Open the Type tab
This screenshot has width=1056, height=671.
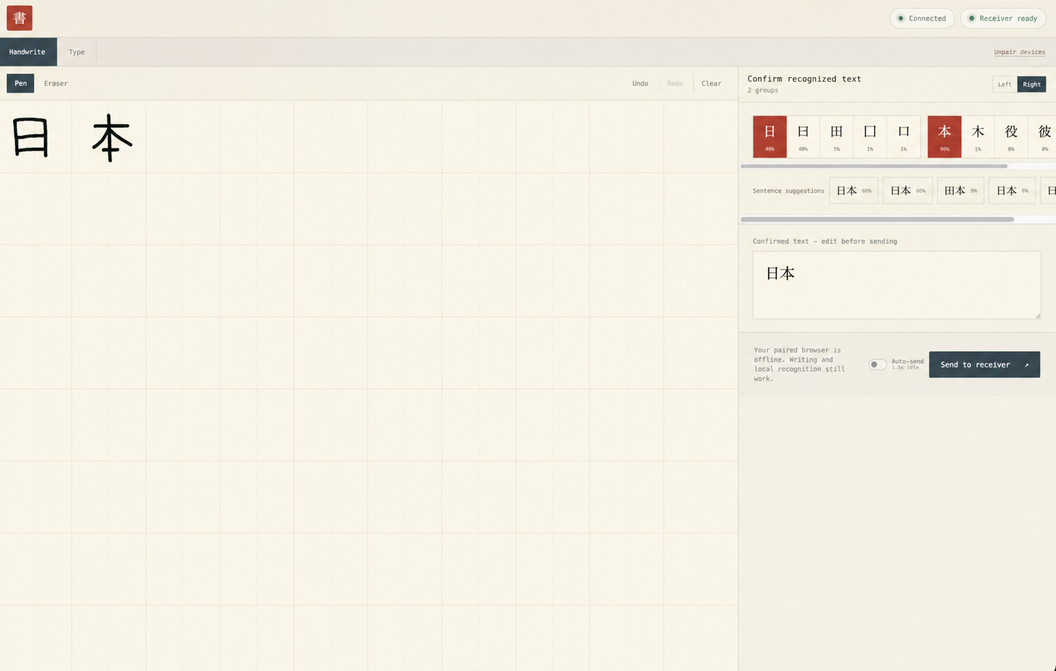(x=77, y=52)
